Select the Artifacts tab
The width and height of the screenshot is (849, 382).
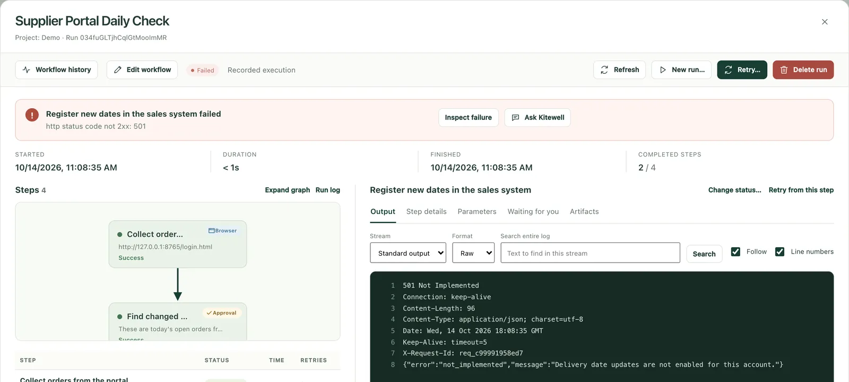584,212
